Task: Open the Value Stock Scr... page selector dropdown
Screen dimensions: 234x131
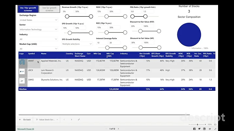Action: point(47,120)
